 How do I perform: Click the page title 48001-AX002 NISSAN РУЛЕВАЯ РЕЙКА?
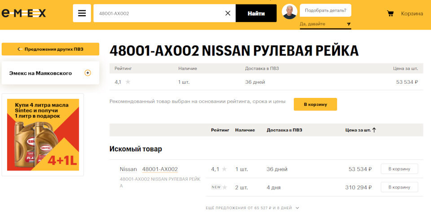point(234,51)
